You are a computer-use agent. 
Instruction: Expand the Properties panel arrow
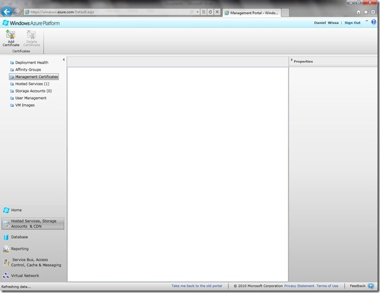[x=292, y=61]
